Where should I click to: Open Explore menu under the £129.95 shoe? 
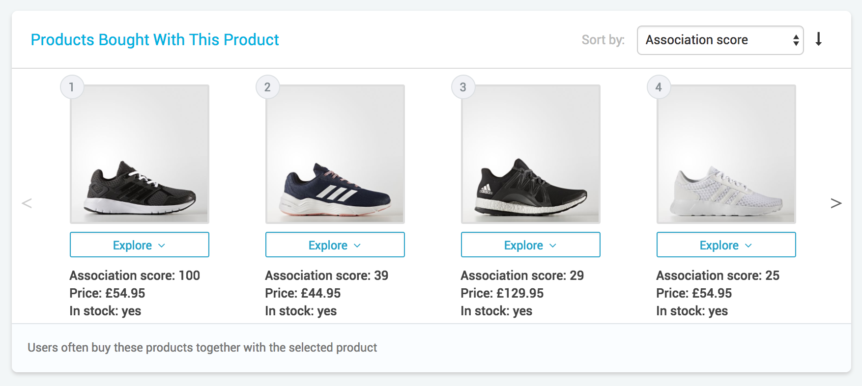pyautogui.click(x=530, y=245)
